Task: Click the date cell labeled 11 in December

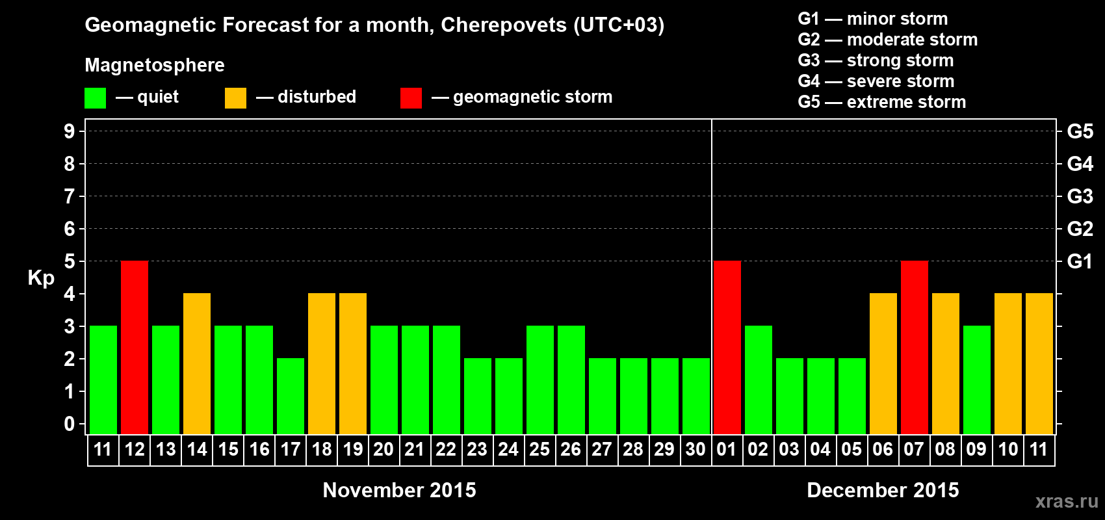Action: pyautogui.click(x=1039, y=450)
